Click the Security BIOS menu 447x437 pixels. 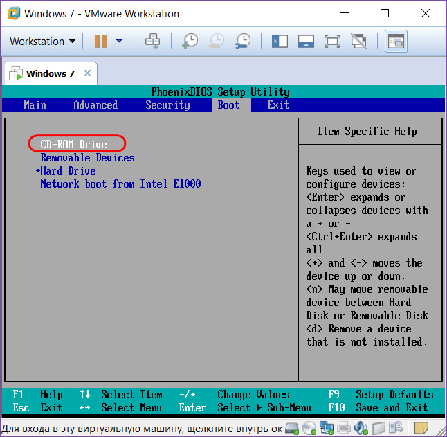[167, 105]
